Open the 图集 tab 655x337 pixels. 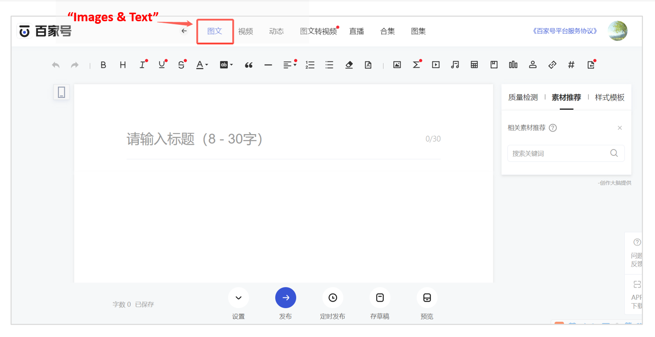pos(419,31)
